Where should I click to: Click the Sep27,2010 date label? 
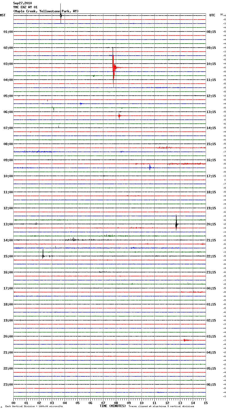point(22,3)
